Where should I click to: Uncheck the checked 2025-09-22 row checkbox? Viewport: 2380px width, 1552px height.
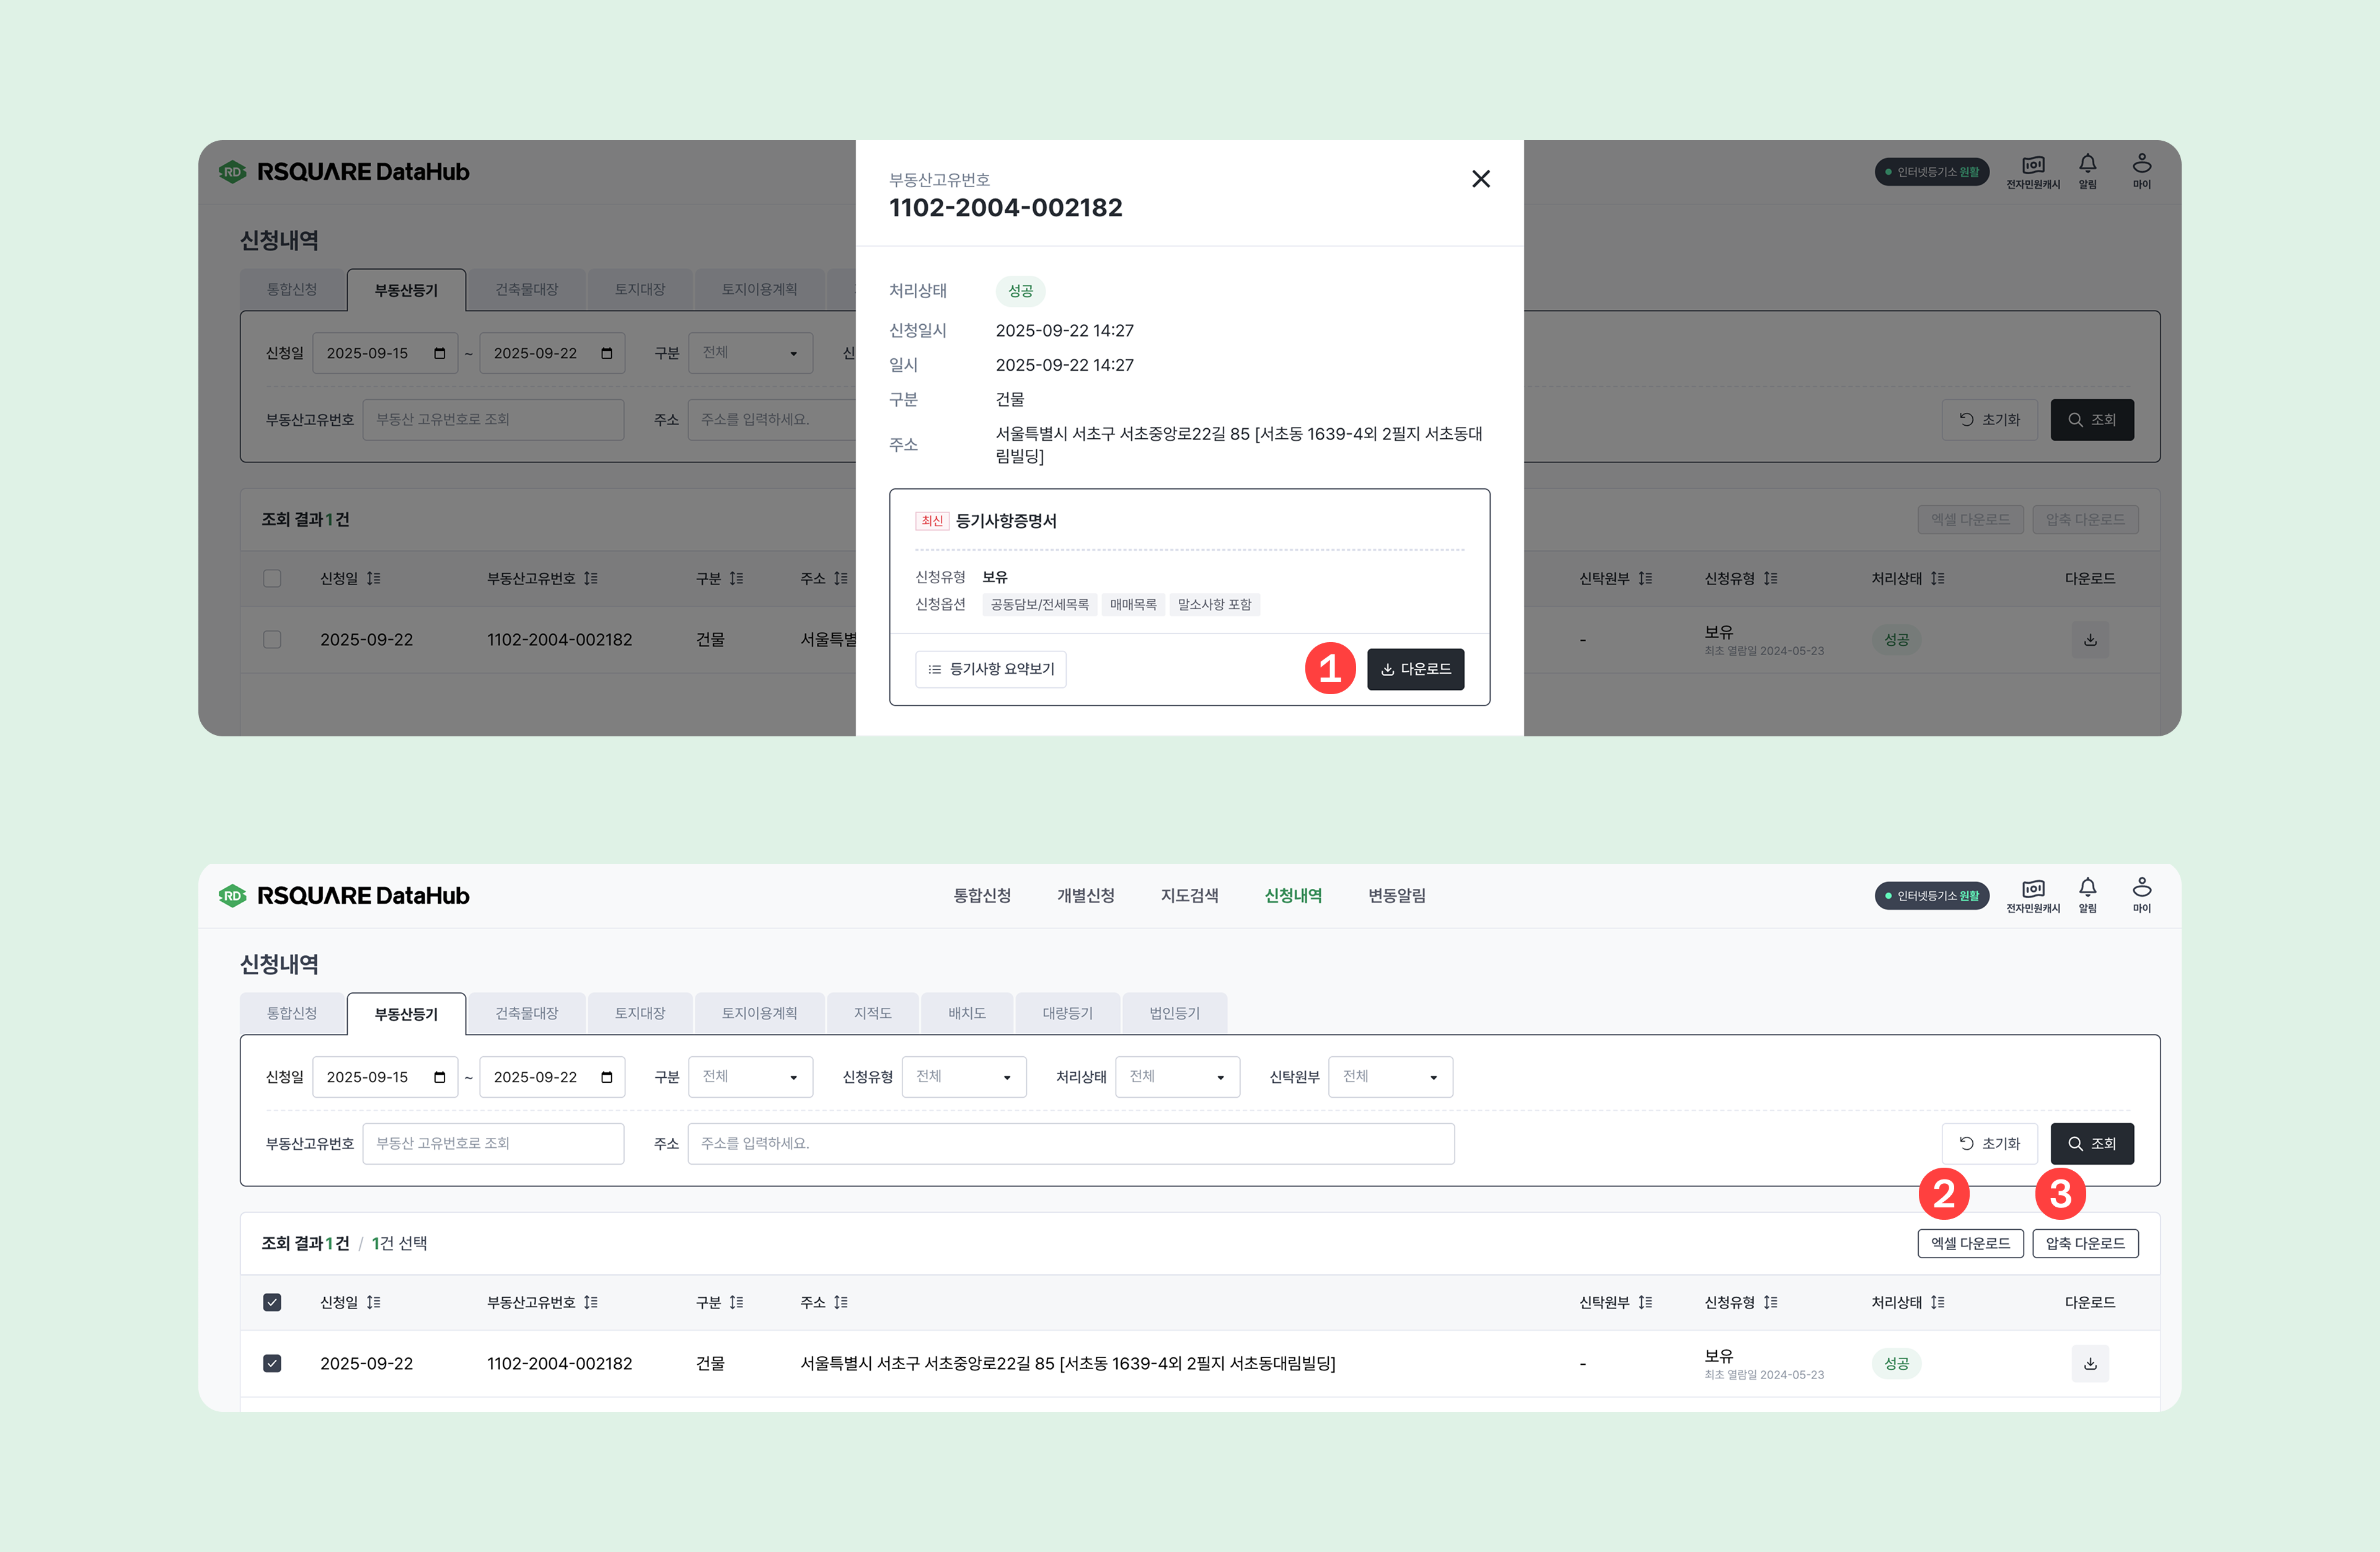pyautogui.click(x=272, y=1363)
